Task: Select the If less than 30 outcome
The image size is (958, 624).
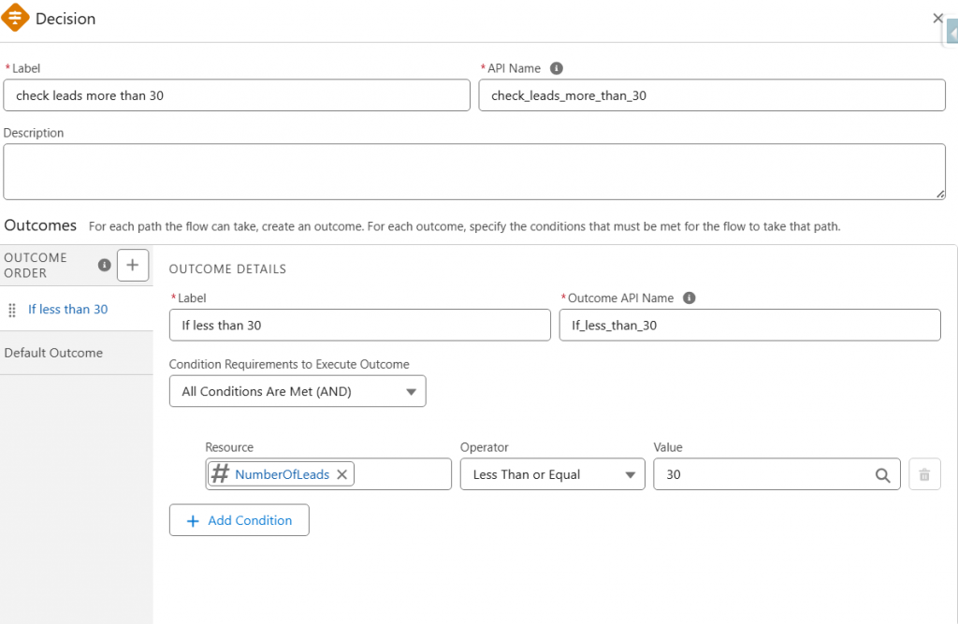Action: (x=67, y=310)
